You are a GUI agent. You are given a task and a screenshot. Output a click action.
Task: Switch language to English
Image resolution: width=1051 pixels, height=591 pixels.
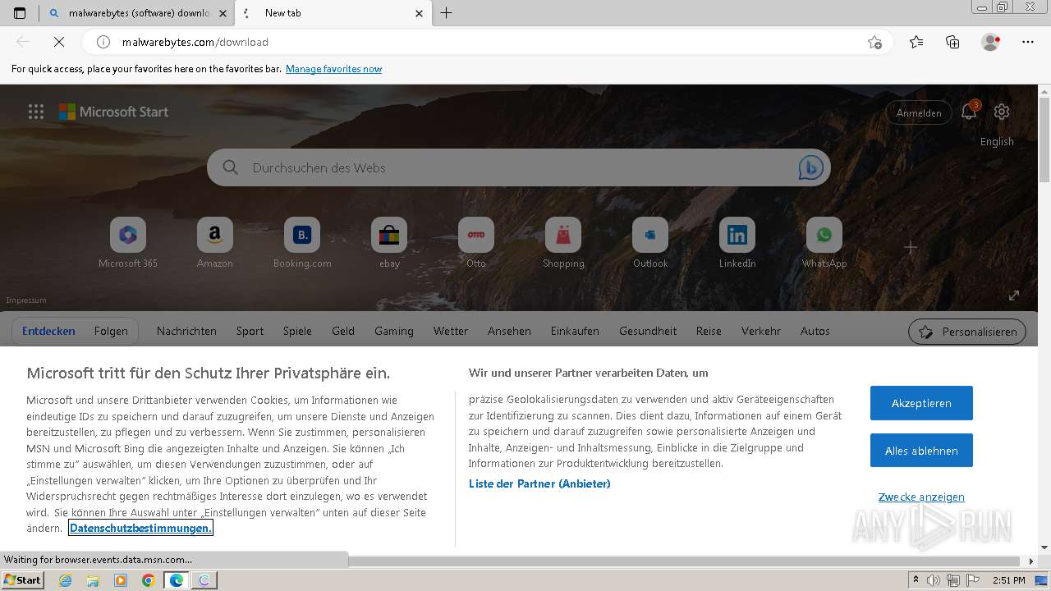(997, 141)
